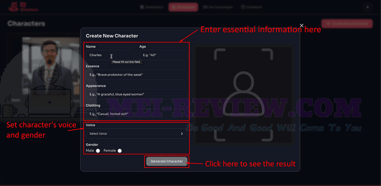
Task: Click the Gender section label
Action: click(x=92, y=144)
